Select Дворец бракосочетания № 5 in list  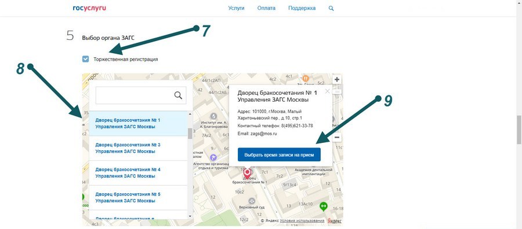point(139,198)
